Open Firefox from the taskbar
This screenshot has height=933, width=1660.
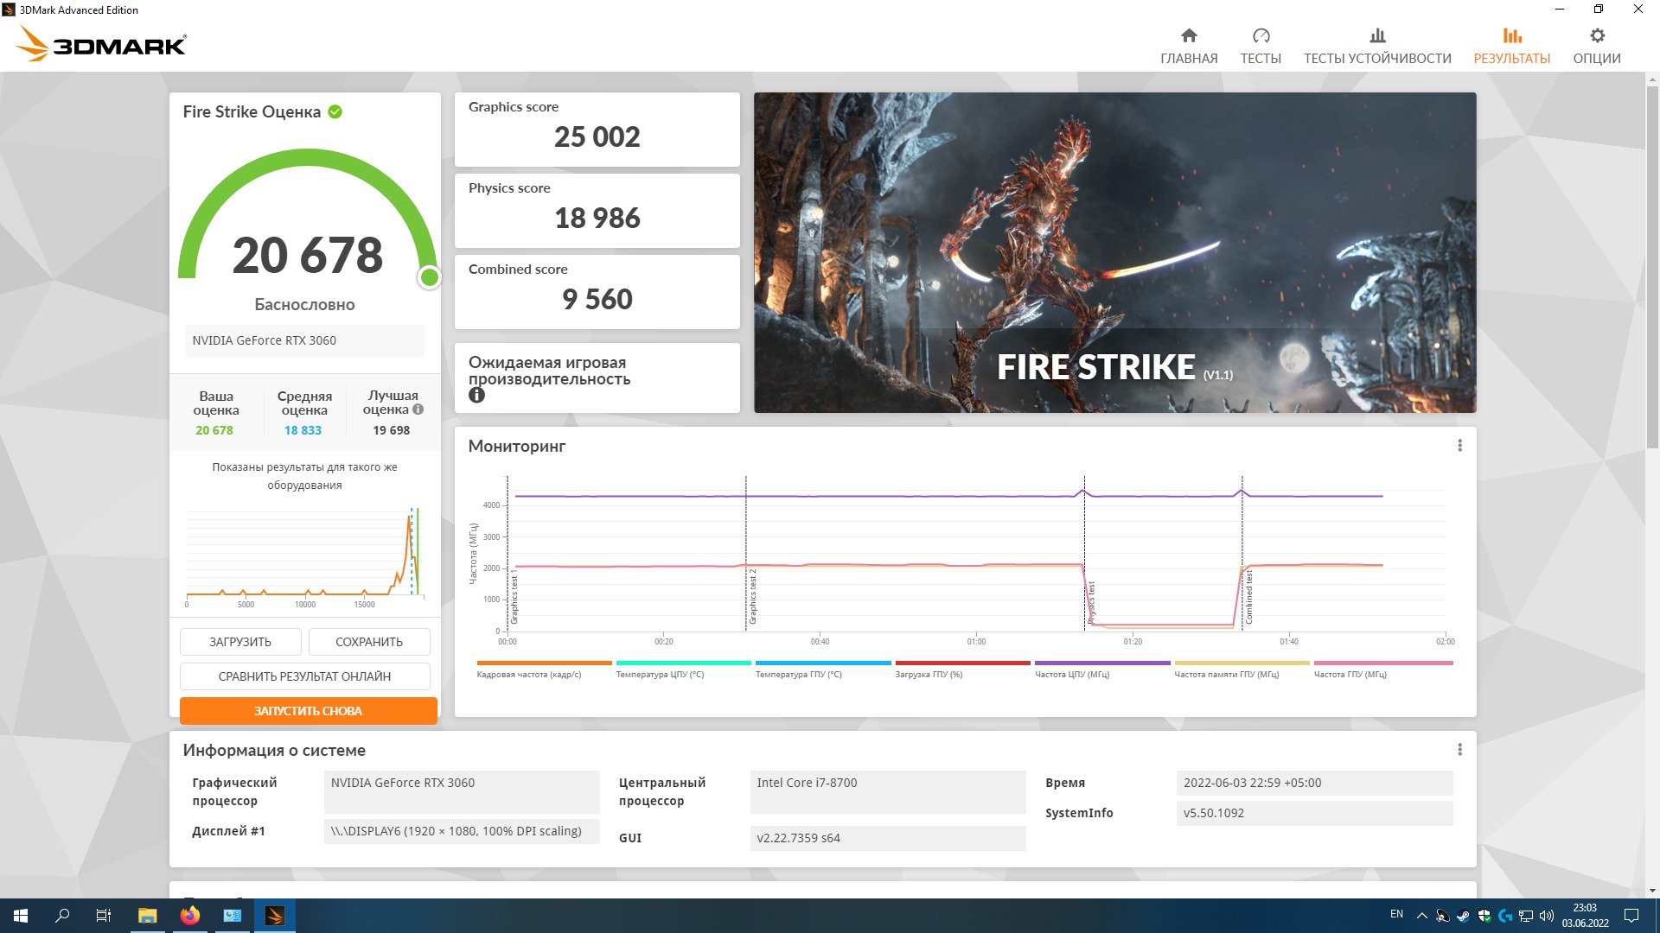pos(190,916)
